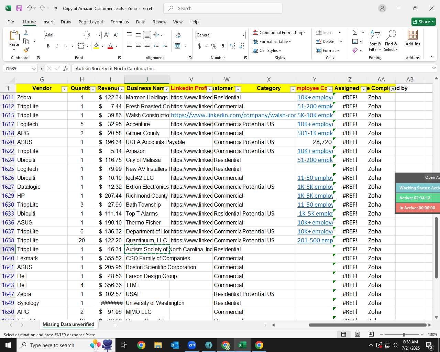Switch to the Insert tab

coord(48,22)
